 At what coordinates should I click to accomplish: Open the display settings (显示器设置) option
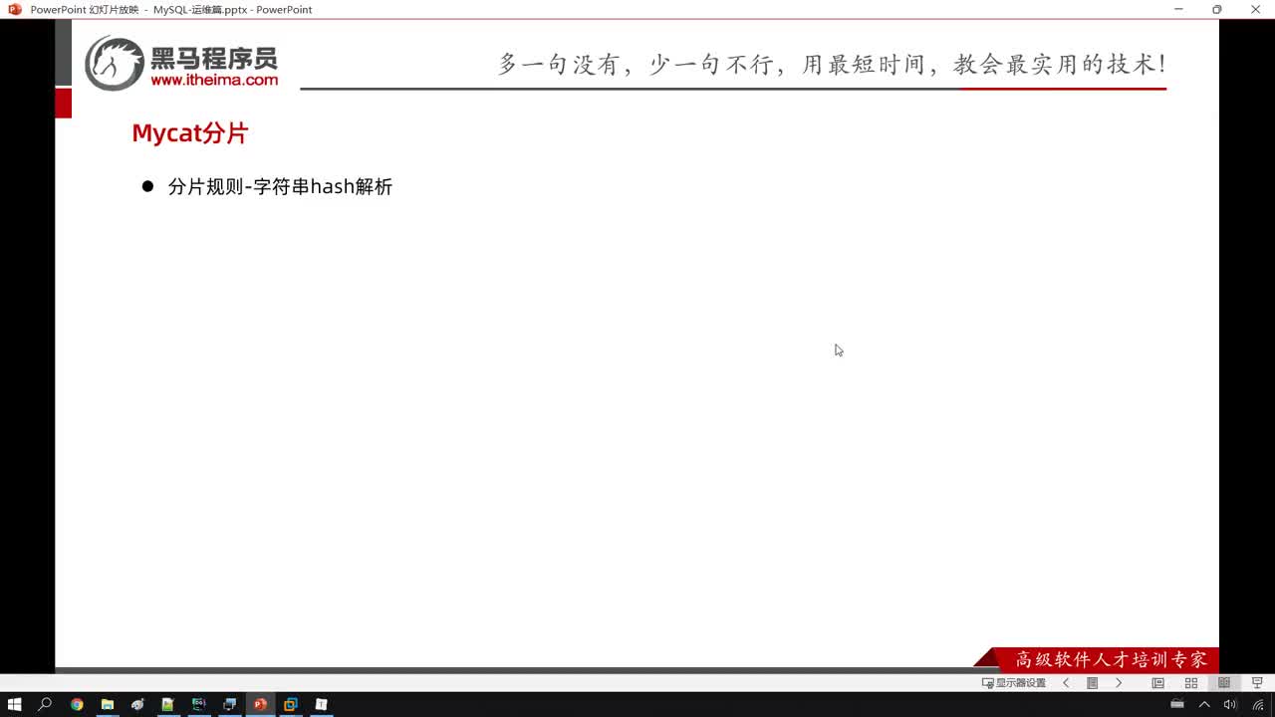pyautogui.click(x=1014, y=683)
